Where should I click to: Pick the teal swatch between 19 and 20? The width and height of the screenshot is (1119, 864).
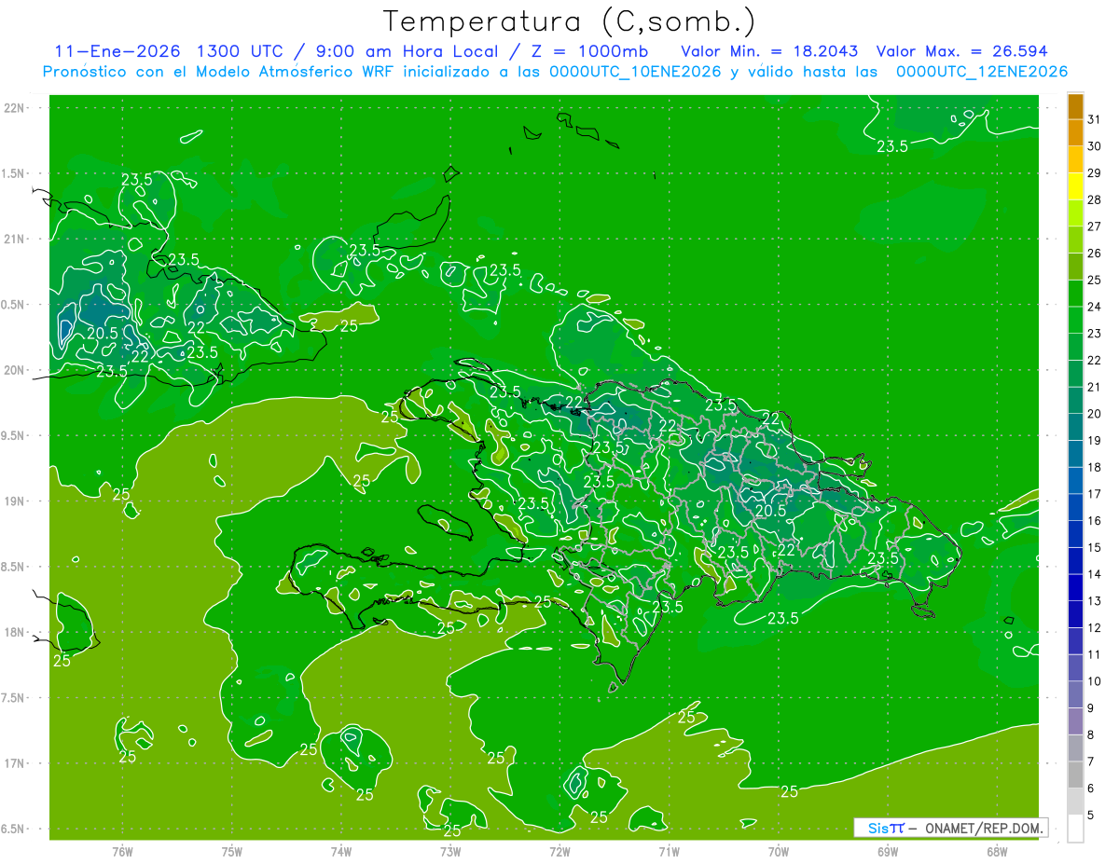pyautogui.click(x=1075, y=428)
